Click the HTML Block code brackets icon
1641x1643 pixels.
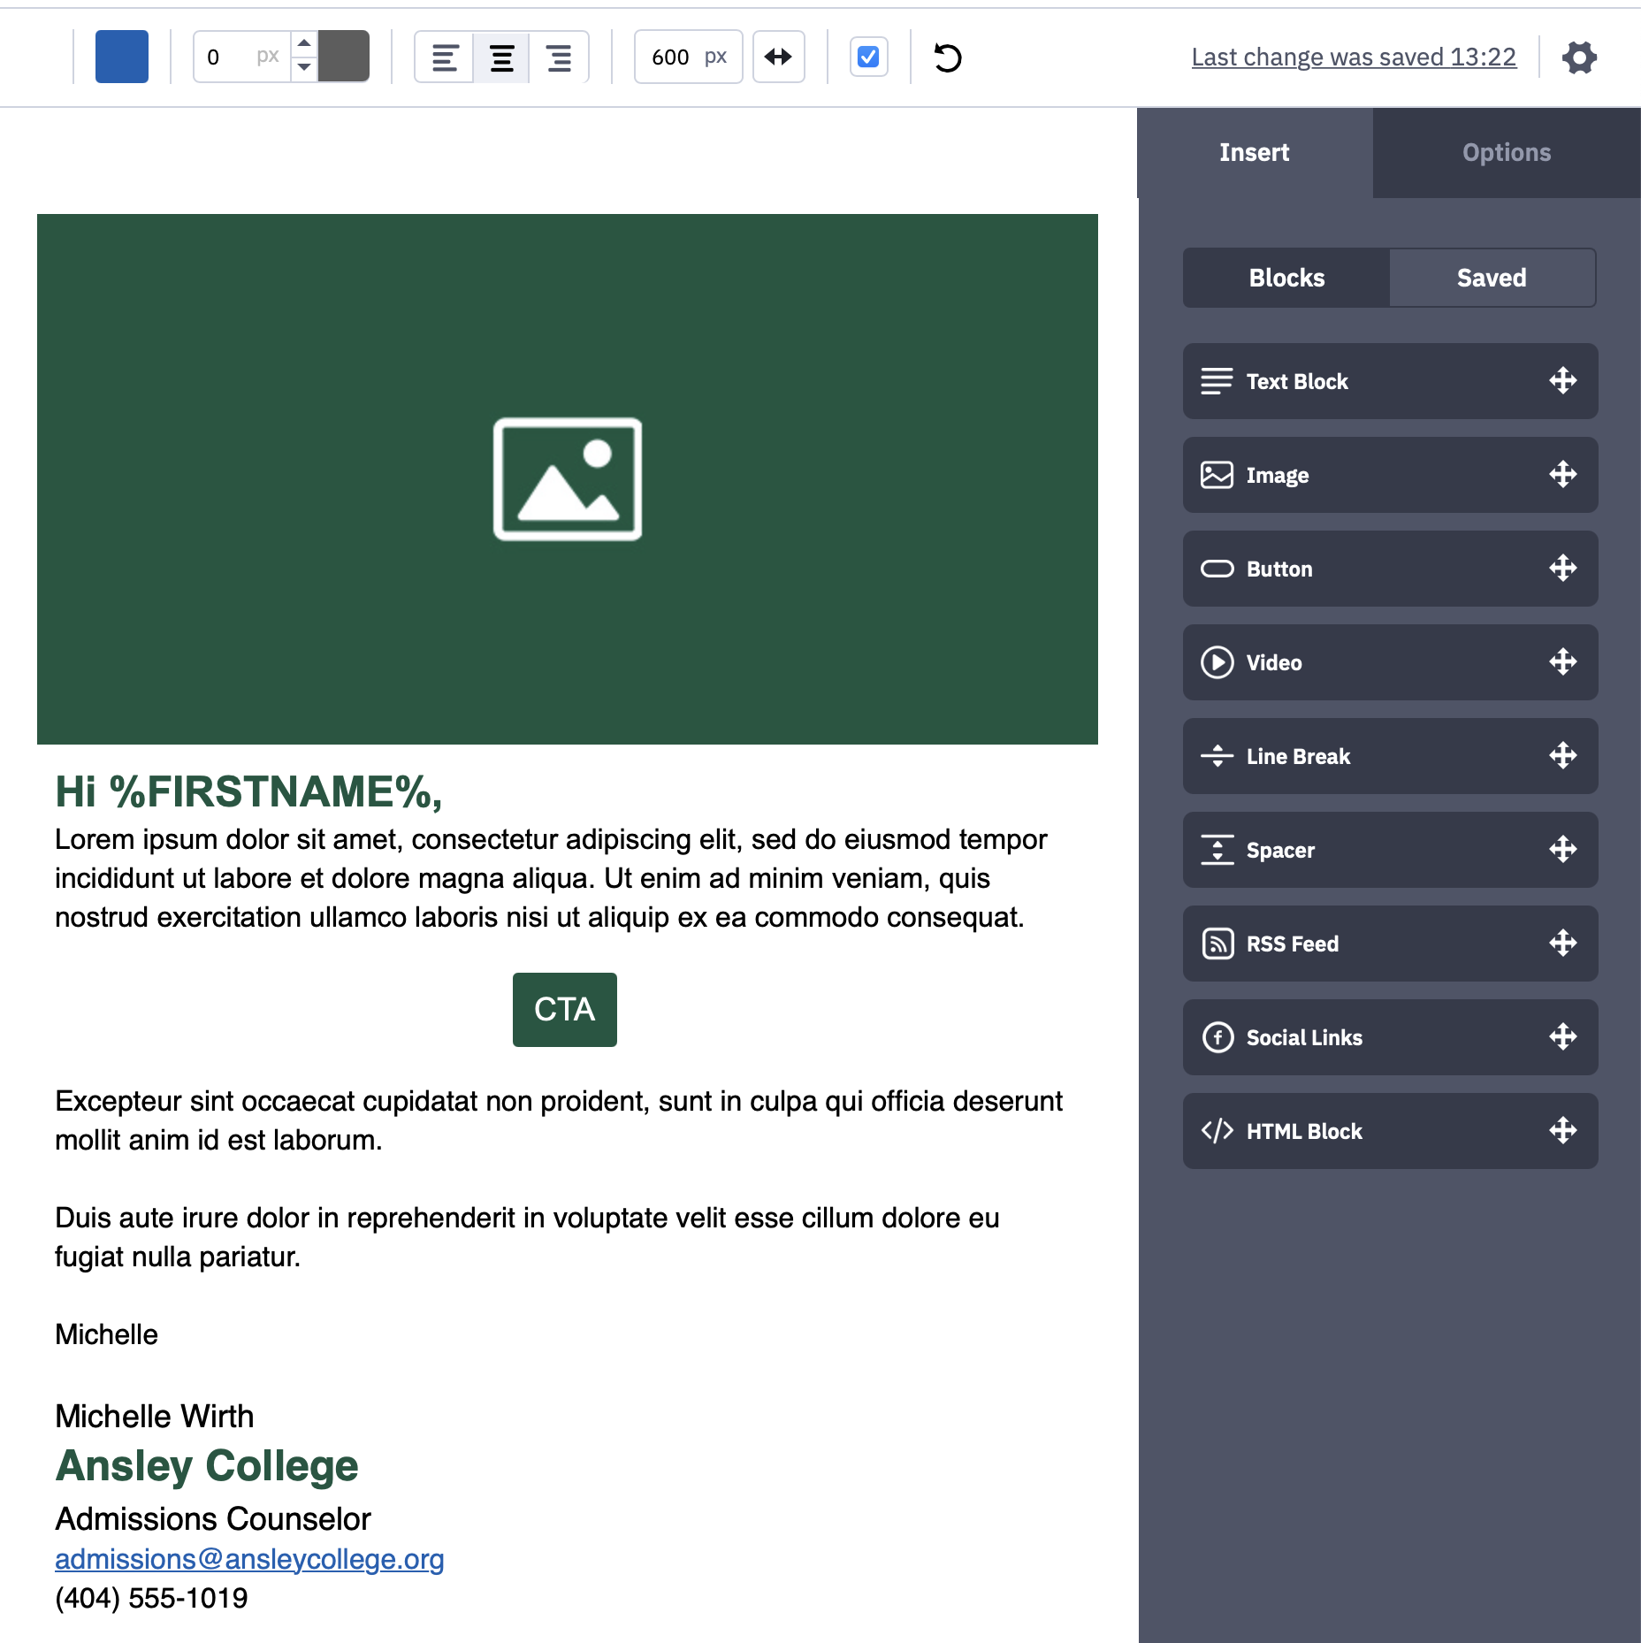click(x=1217, y=1131)
